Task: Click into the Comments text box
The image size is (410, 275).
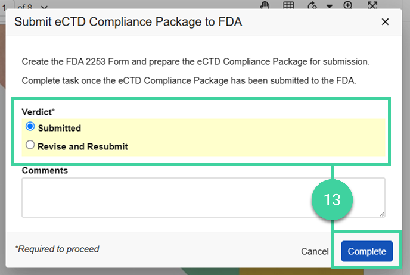Action: point(203,198)
